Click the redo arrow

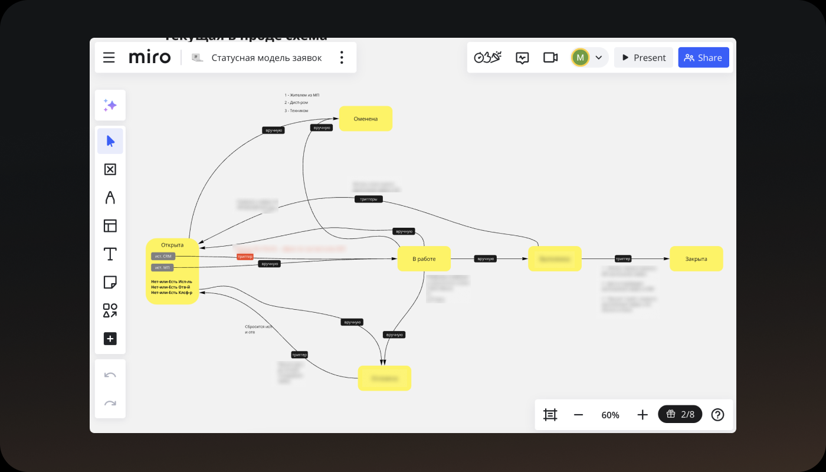pyautogui.click(x=110, y=404)
